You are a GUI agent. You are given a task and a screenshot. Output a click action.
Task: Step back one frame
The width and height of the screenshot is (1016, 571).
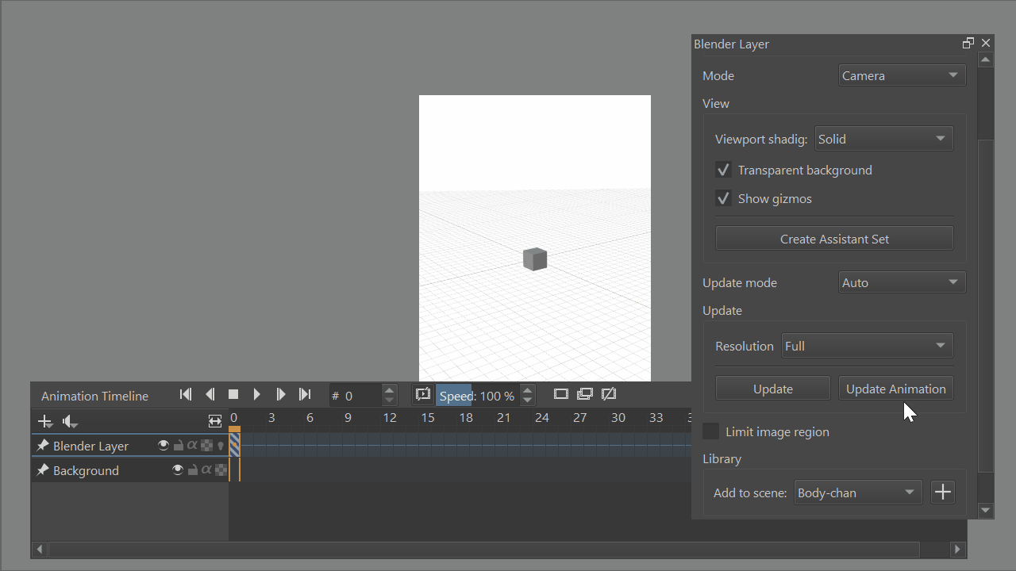pyautogui.click(x=210, y=394)
